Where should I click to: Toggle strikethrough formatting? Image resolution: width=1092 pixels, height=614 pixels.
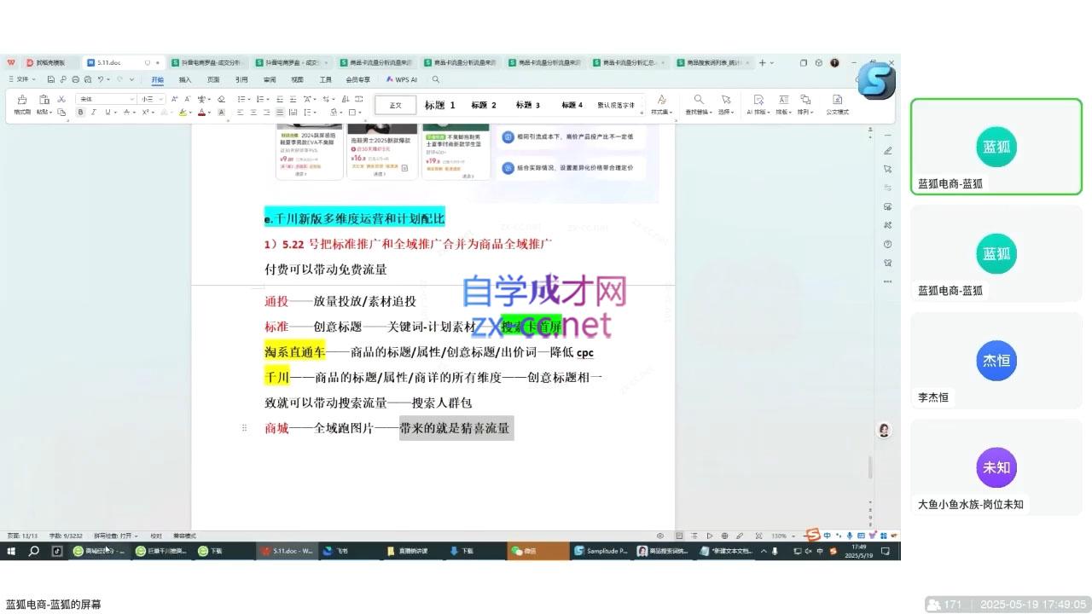coord(126,112)
